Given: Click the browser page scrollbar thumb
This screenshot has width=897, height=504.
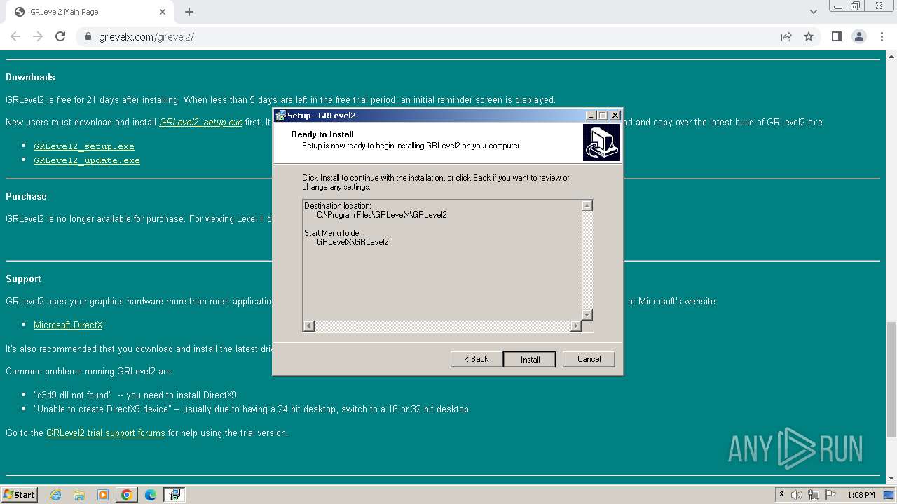Looking at the screenshot, I should point(891,378).
